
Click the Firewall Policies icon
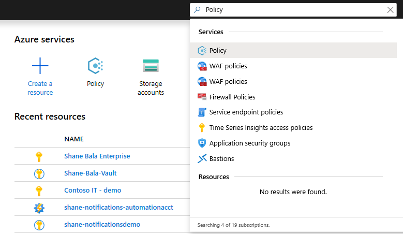pyautogui.click(x=202, y=97)
